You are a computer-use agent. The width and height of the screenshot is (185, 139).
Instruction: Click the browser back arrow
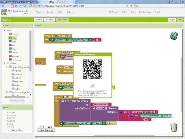pyautogui.click(x=3, y=6)
